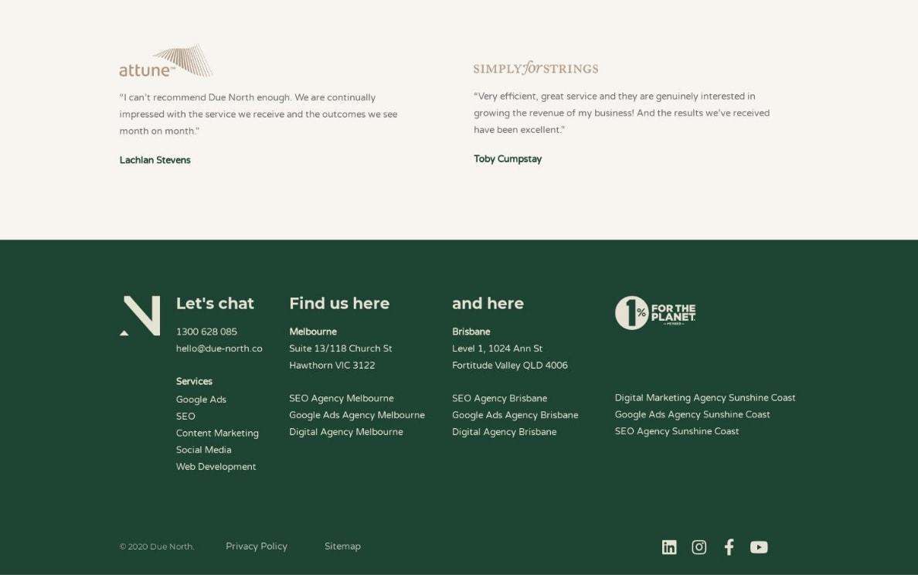Open SEO Agency Melbourne link

click(342, 398)
